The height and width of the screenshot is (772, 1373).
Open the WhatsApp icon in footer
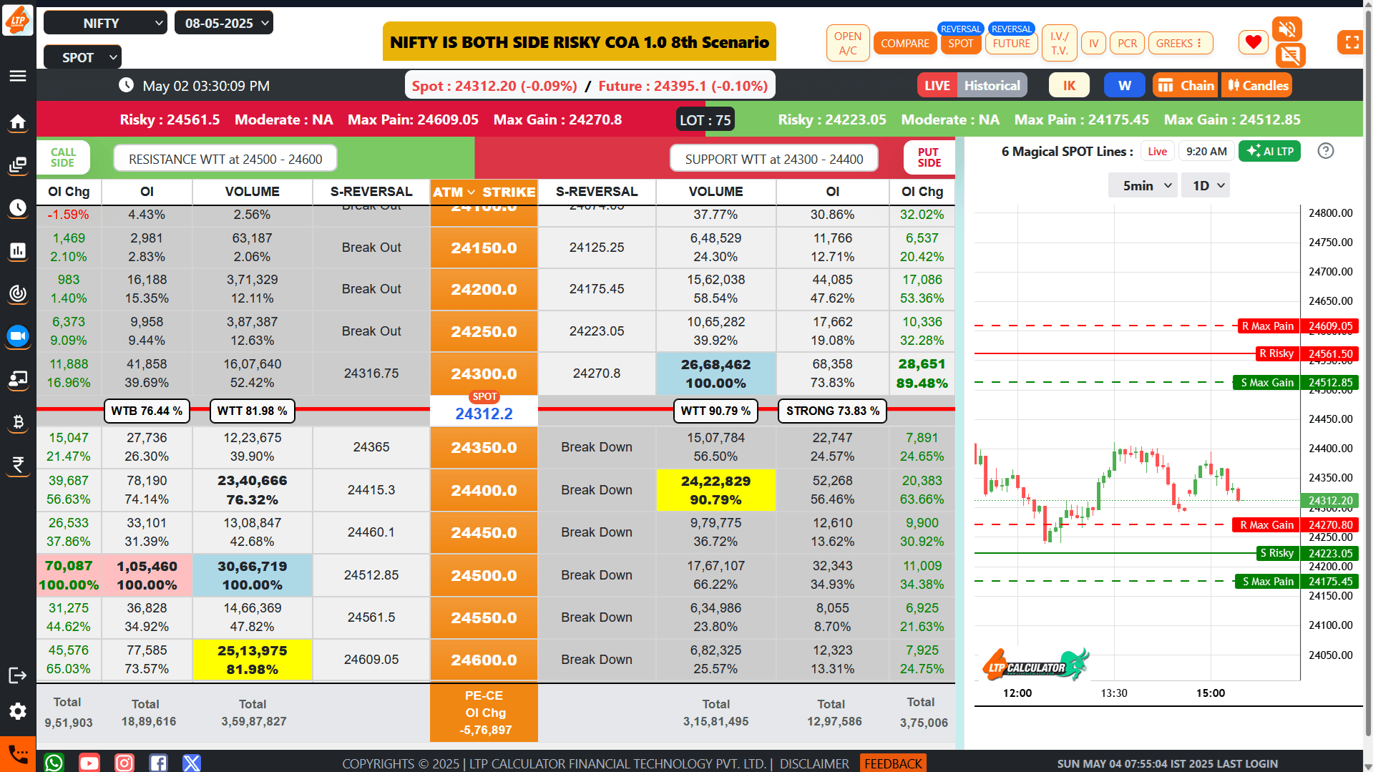54,763
